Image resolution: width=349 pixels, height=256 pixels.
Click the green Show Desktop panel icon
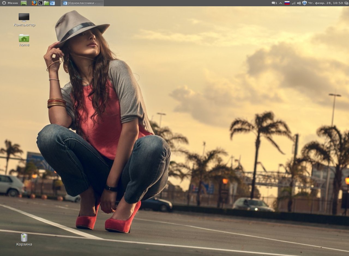24,3
